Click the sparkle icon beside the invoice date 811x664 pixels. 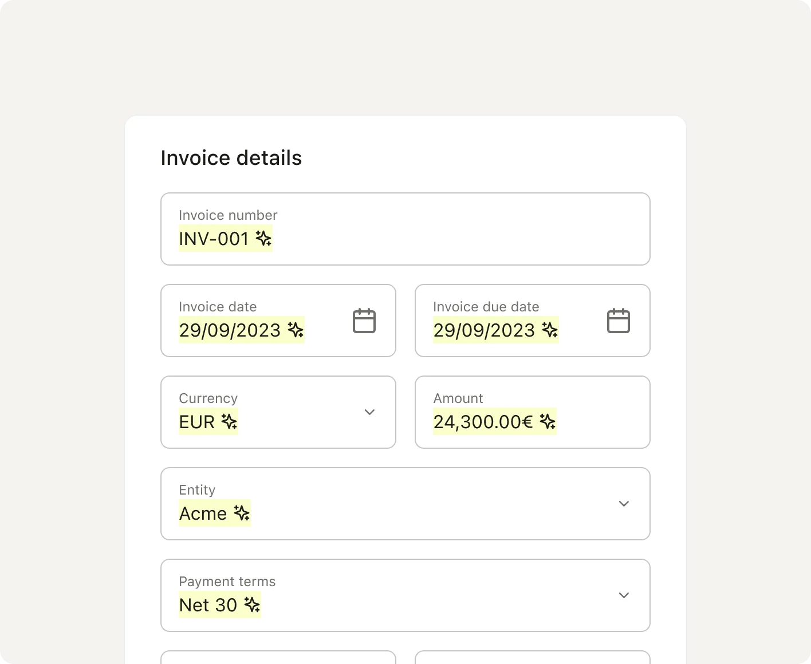pos(294,330)
